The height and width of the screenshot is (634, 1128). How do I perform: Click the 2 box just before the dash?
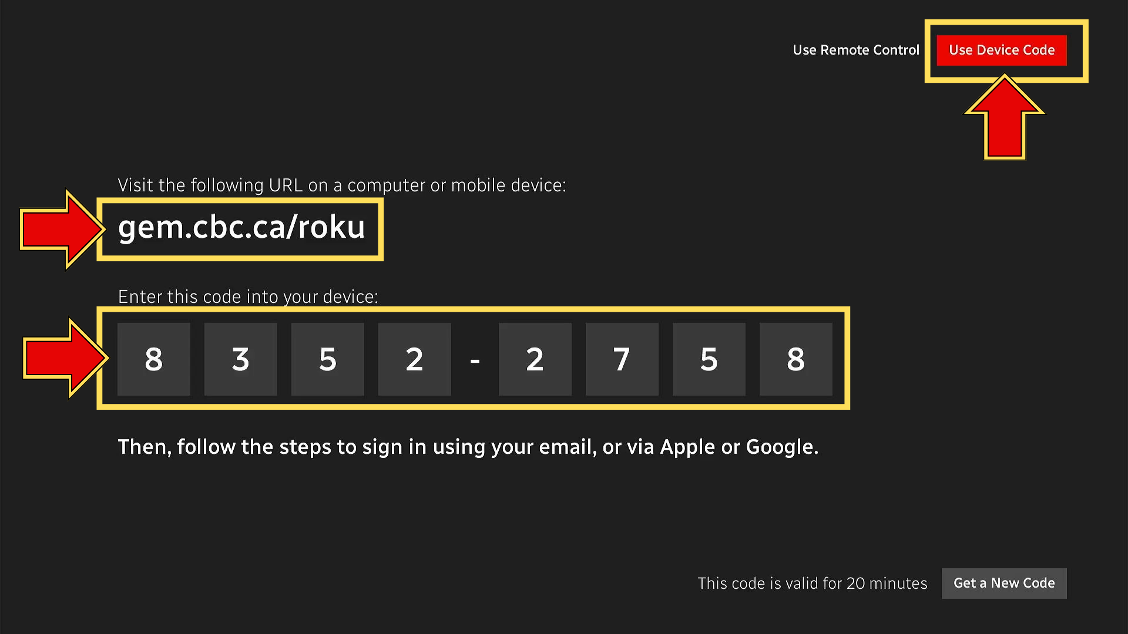(415, 359)
